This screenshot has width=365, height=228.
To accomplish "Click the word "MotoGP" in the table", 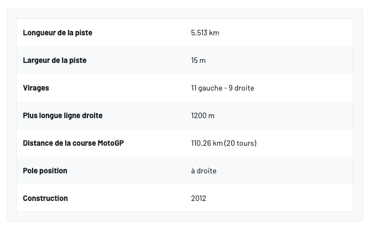I will pos(111,143).
